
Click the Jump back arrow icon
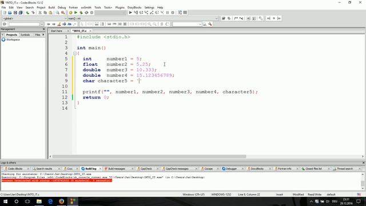tap(49, 24)
